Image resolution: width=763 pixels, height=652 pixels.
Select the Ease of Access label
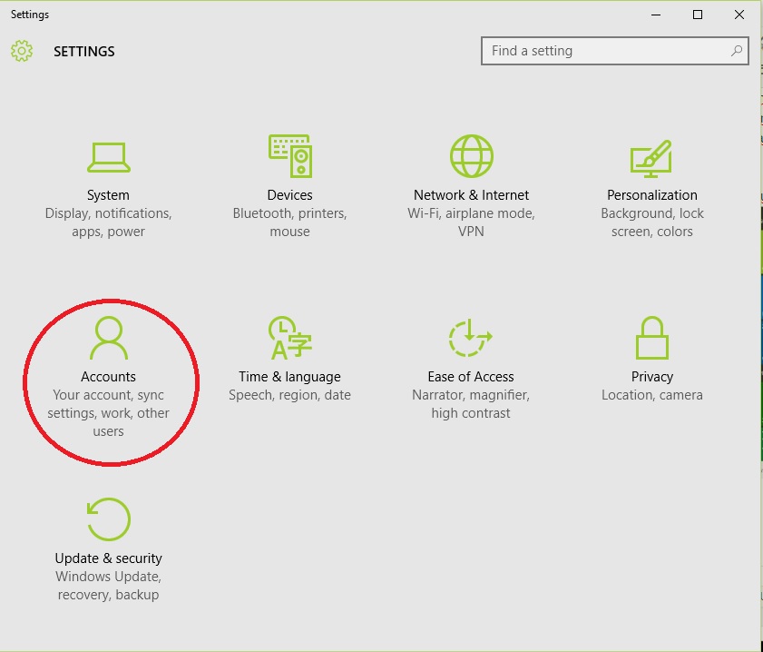[x=471, y=376]
